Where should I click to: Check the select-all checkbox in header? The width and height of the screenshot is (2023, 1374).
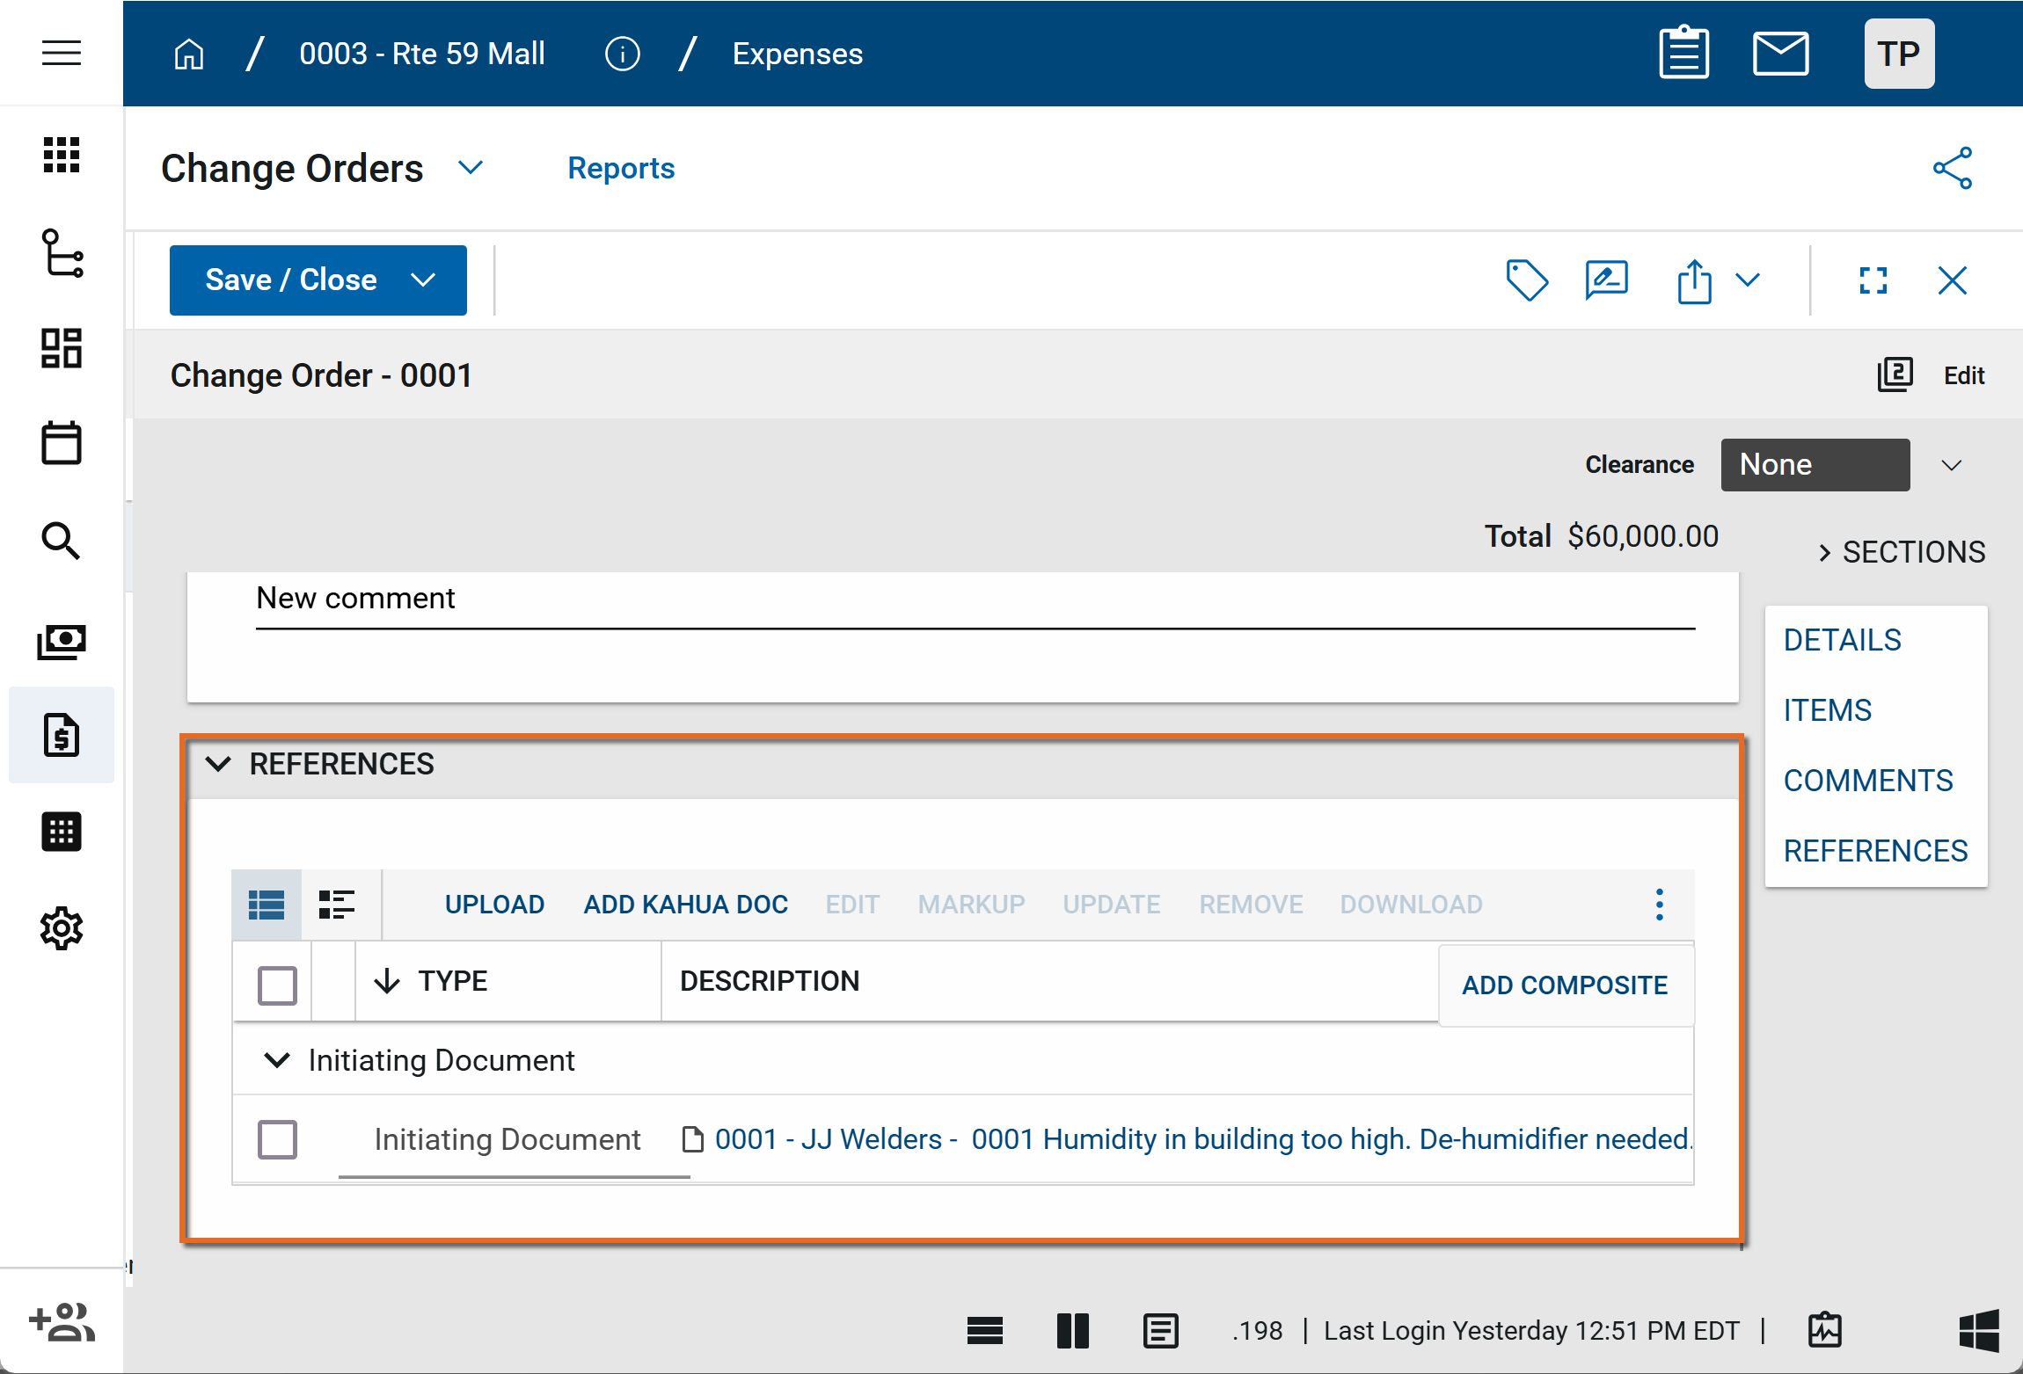277,985
